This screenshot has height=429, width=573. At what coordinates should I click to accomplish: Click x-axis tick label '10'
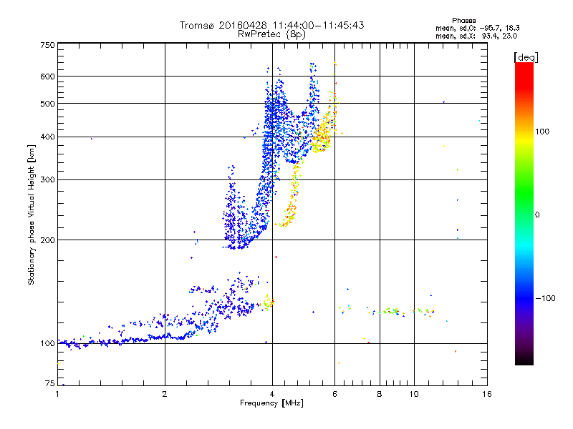414,394
